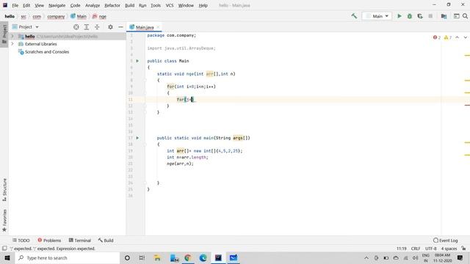470x264 pixels.
Task: Run with coverage icon
Action: [x=420, y=16]
